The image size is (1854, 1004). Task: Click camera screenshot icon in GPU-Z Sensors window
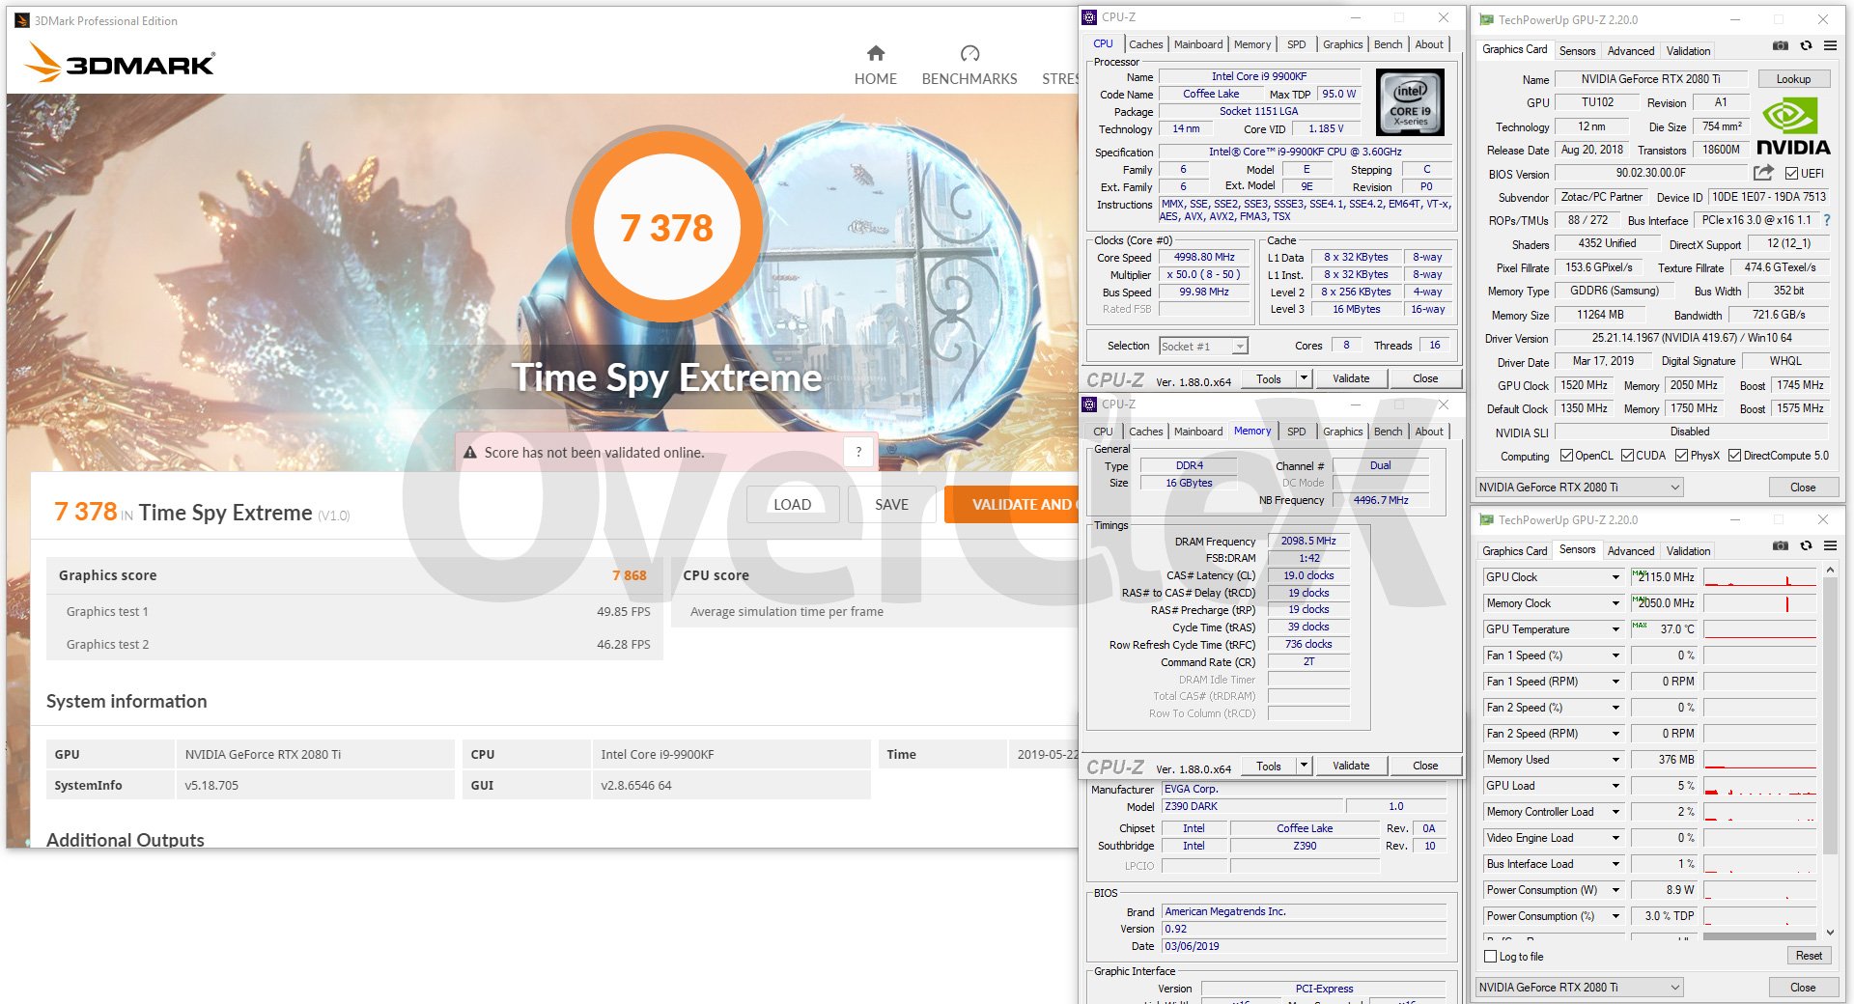[x=1781, y=546]
